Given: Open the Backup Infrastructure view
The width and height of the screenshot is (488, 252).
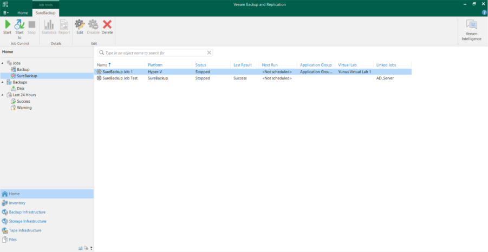Looking at the screenshot, I should click(27, 212).
